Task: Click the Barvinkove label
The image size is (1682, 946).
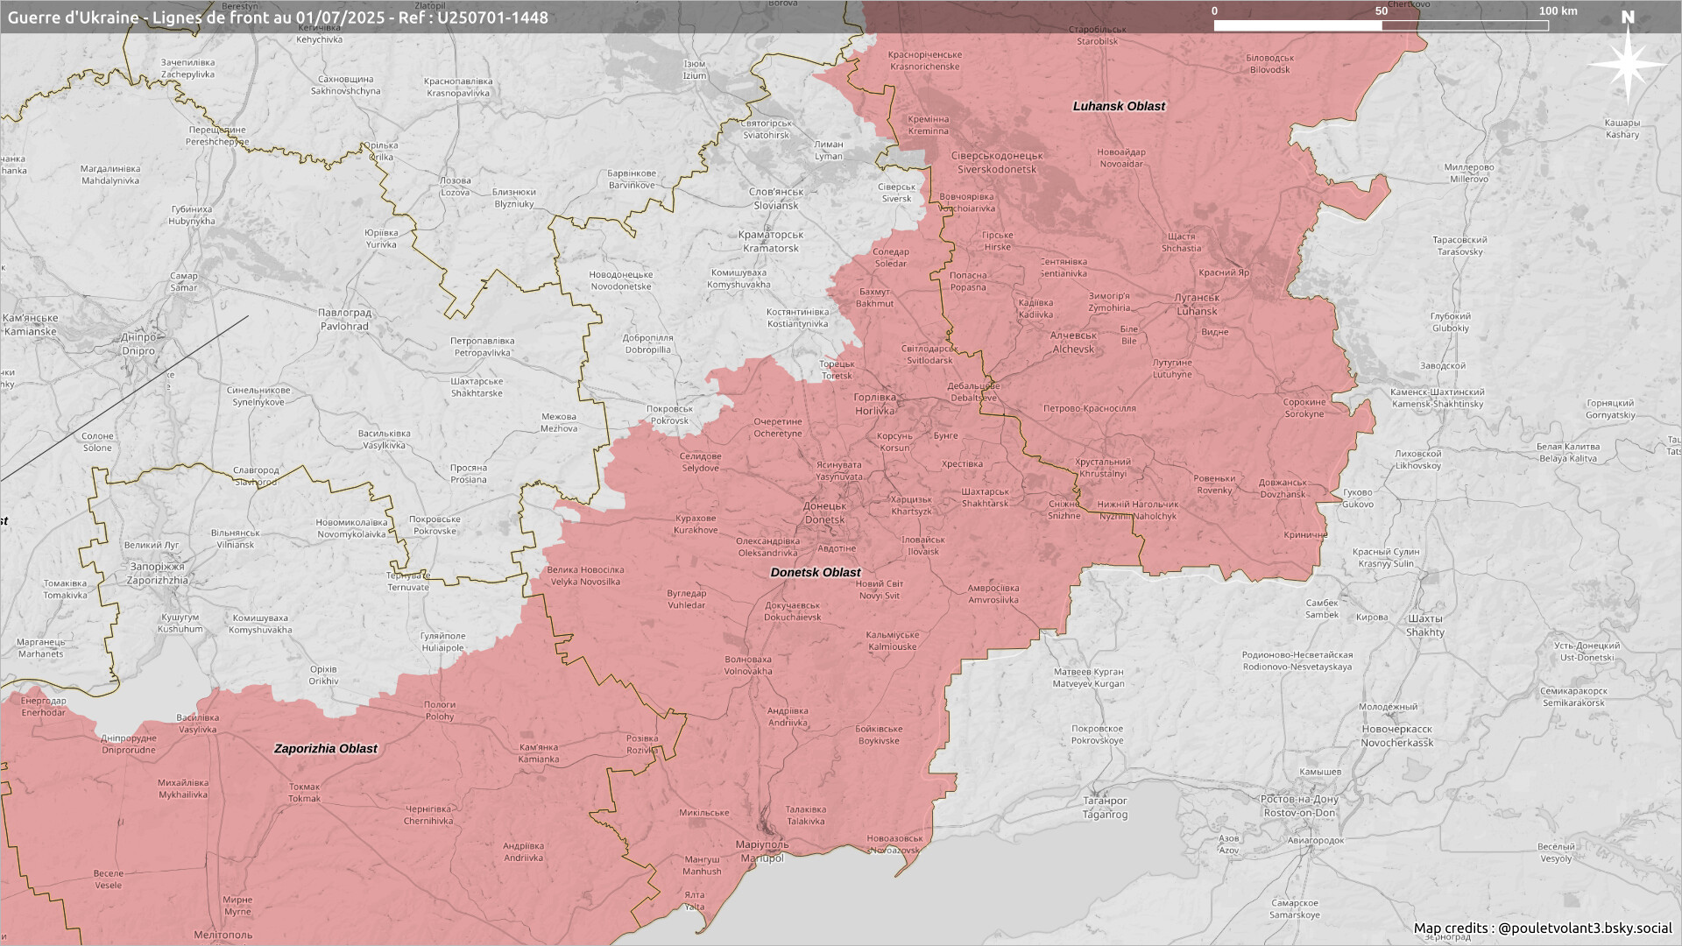Action: [632, 180]
